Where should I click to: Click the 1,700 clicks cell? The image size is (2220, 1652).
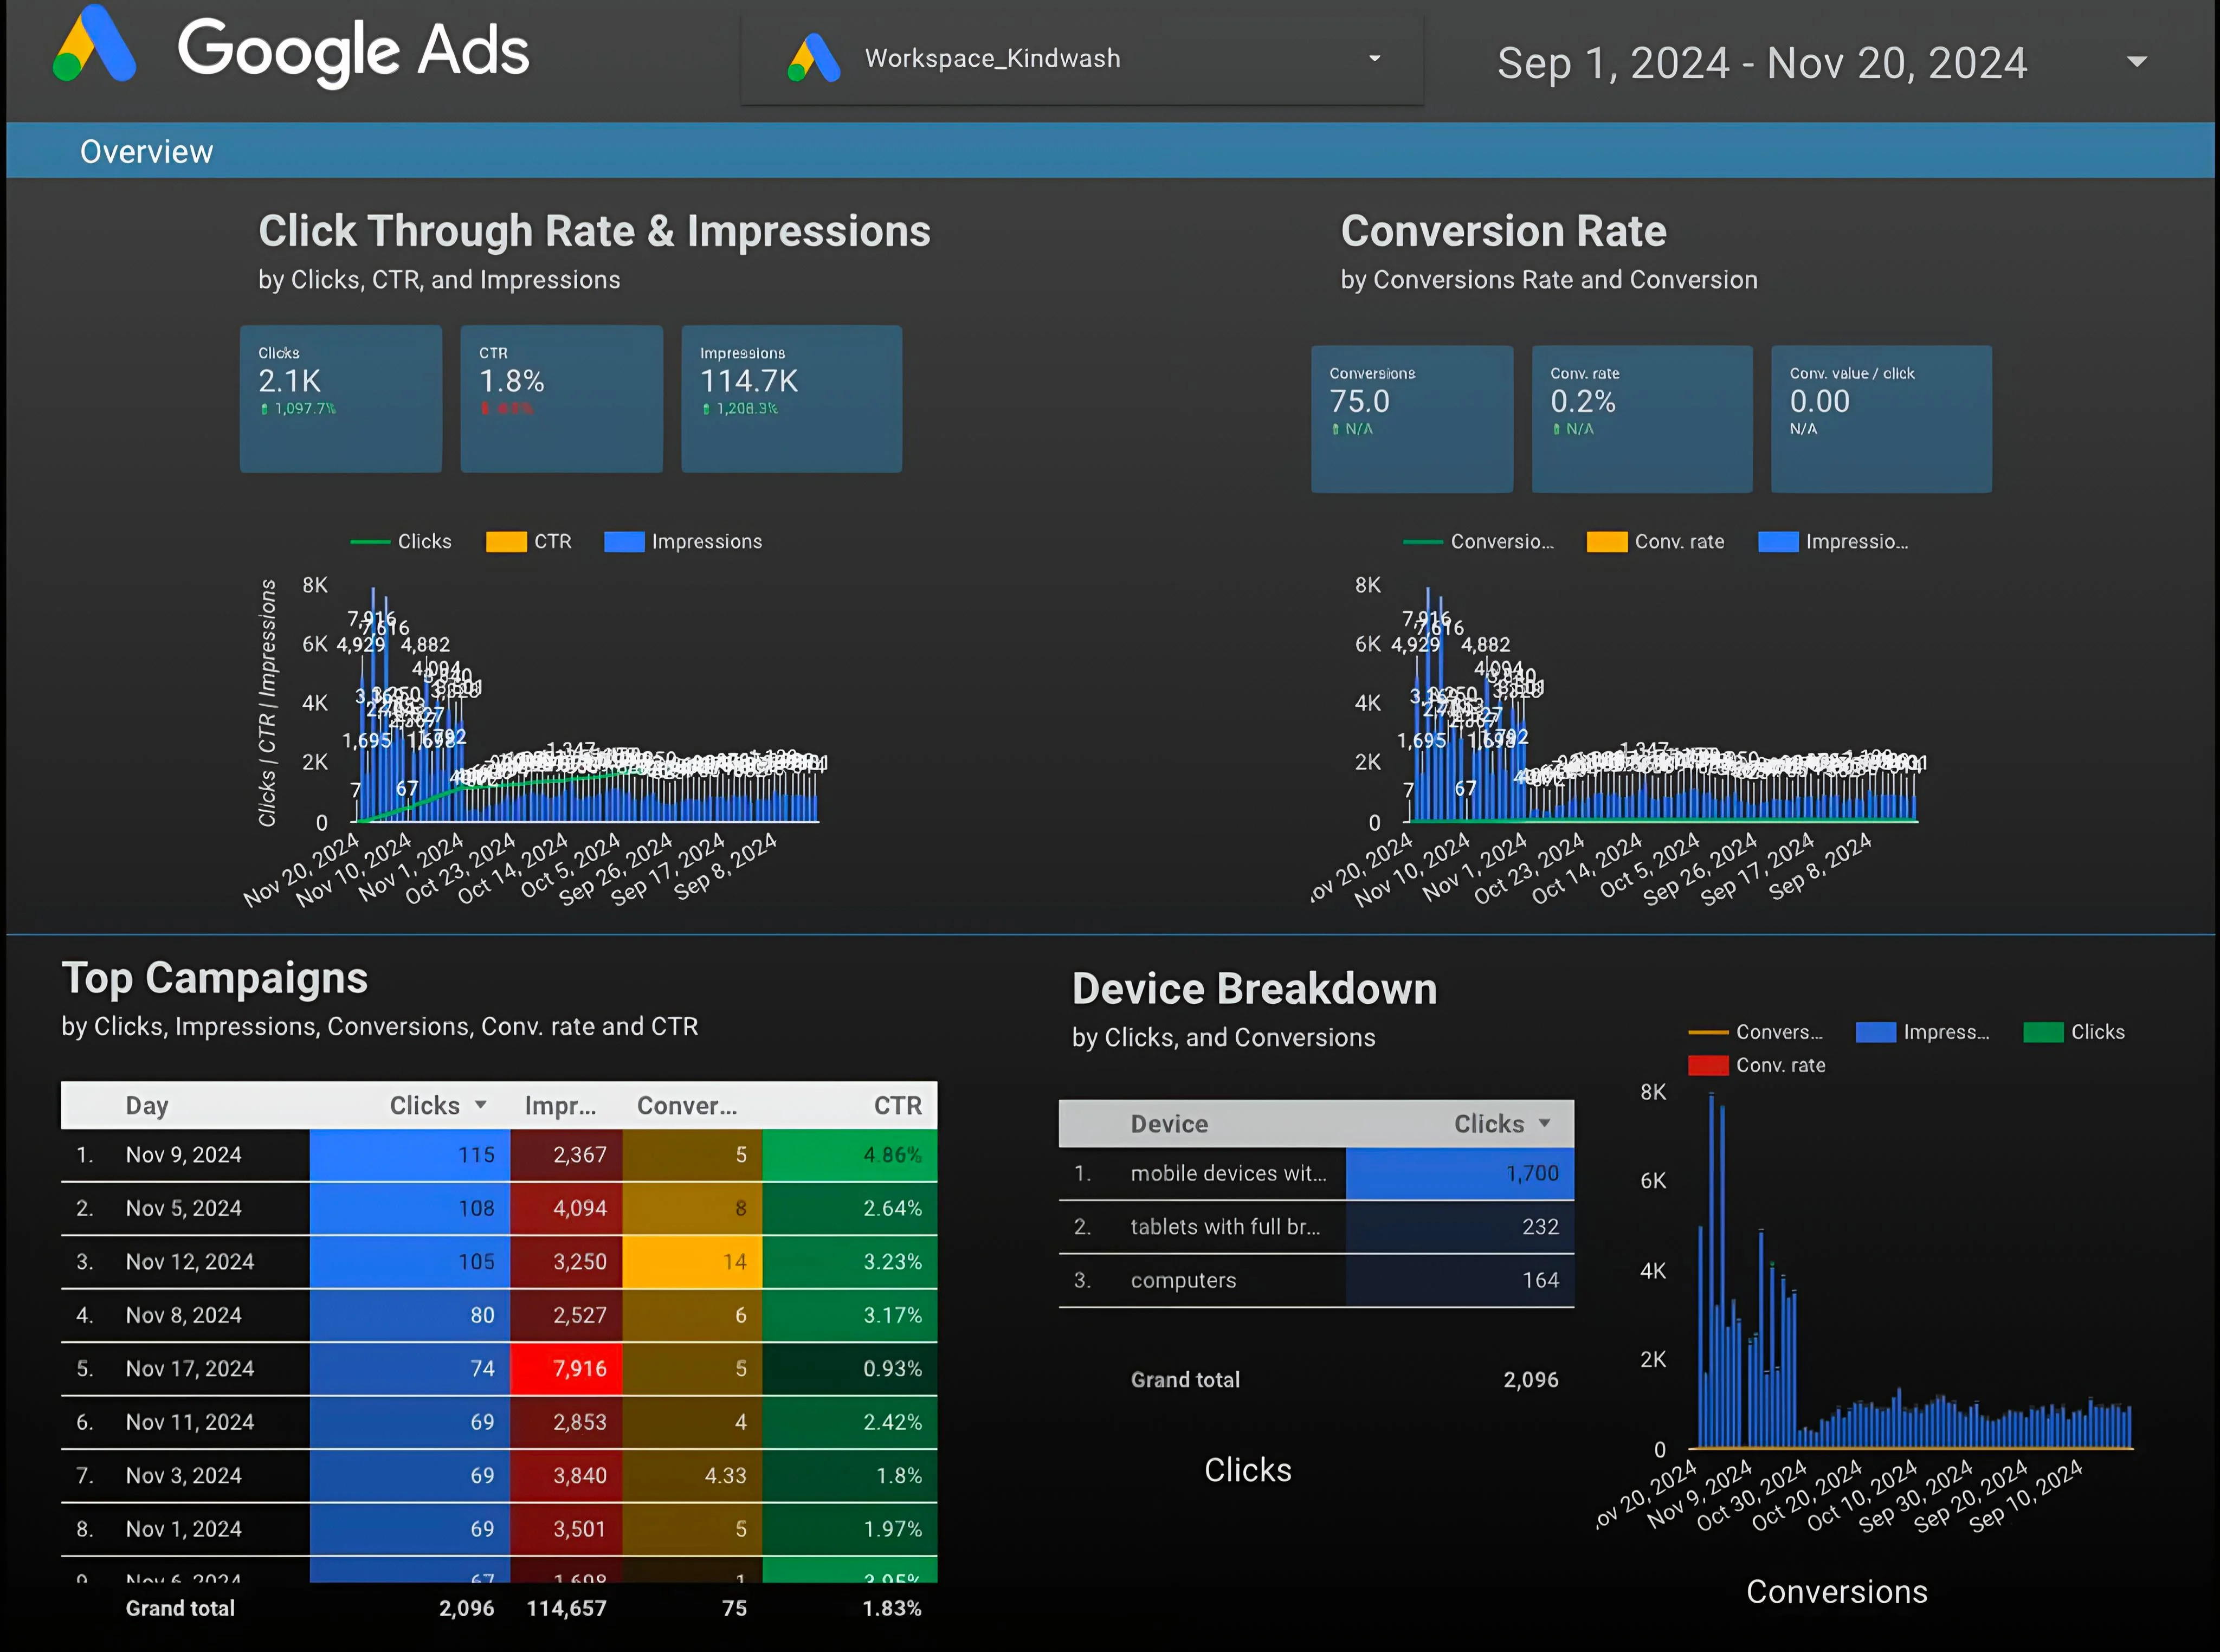1460,1174
